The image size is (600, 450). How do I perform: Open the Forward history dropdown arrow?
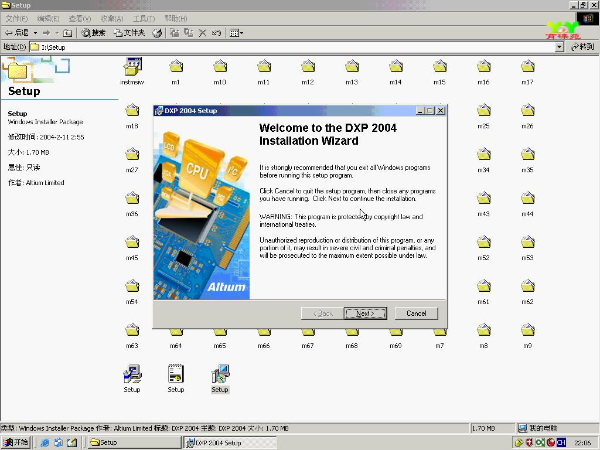pyautogui.click(x=57, y=33)
